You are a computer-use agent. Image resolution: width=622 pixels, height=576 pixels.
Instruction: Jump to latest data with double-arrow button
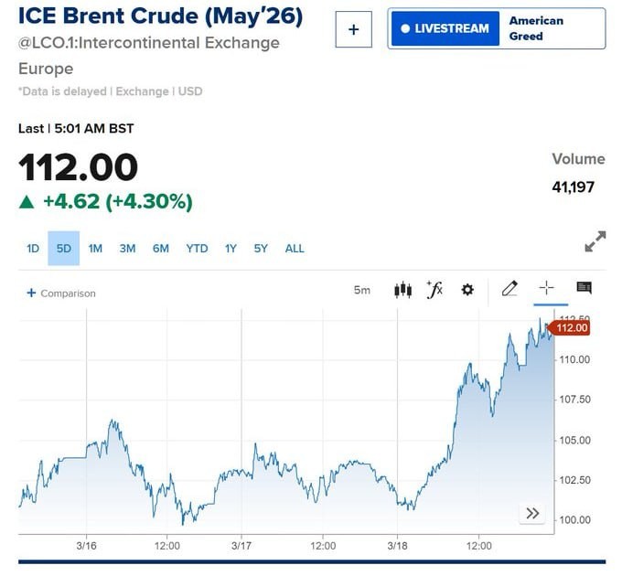click(532, 513)
